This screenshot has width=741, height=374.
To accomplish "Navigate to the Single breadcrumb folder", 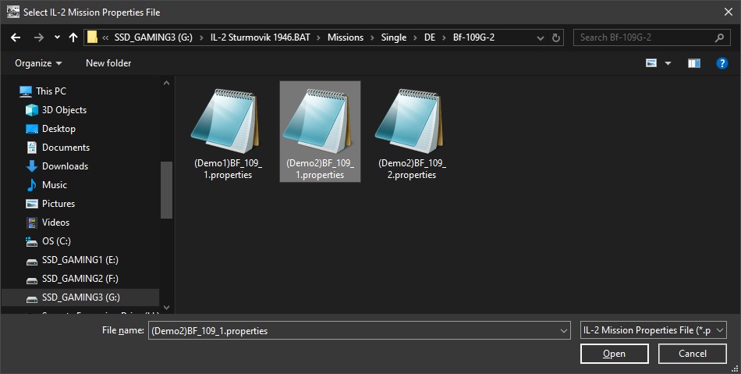I will [x=394, y=37].
